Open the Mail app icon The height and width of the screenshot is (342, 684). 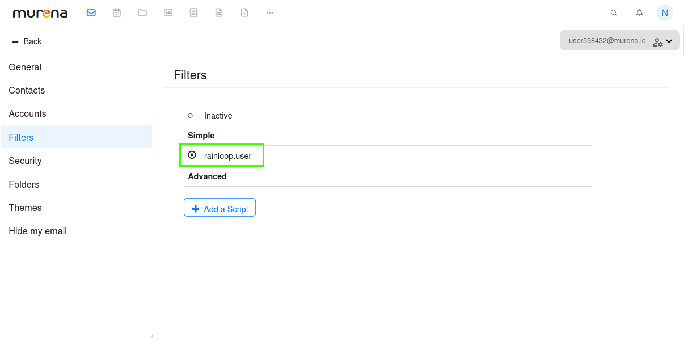click(x=91, y=12)
